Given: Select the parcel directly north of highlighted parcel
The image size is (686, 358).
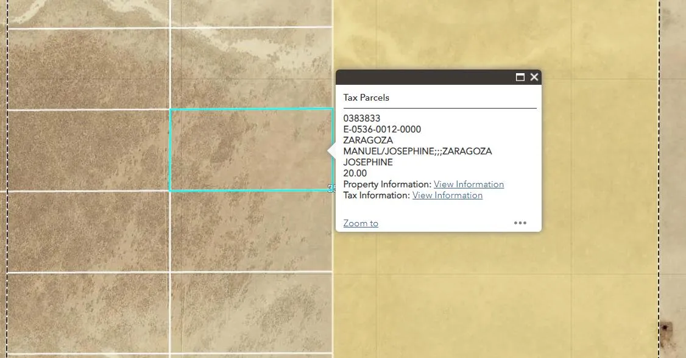Looking at the screenshot, I should (250, 68).
